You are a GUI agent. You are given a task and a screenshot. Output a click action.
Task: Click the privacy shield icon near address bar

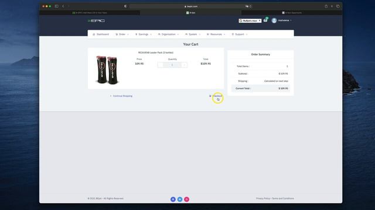click(x=125, y=6)
